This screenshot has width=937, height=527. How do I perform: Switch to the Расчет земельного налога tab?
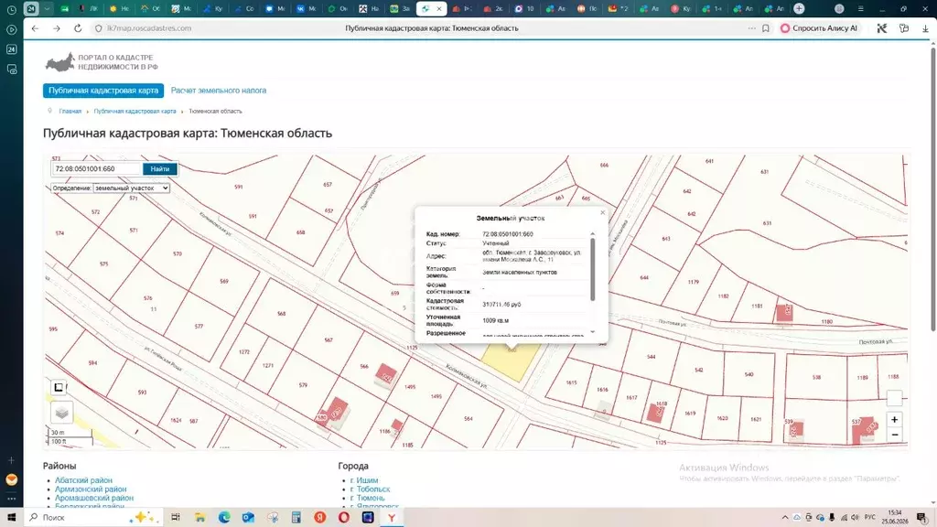click(x=219, y=91)
